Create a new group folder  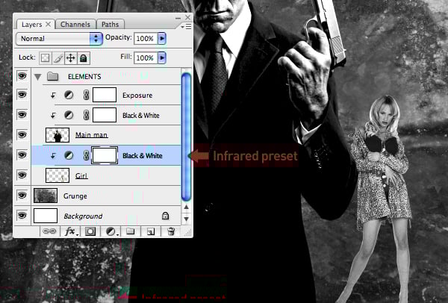(x=131, y=231)
